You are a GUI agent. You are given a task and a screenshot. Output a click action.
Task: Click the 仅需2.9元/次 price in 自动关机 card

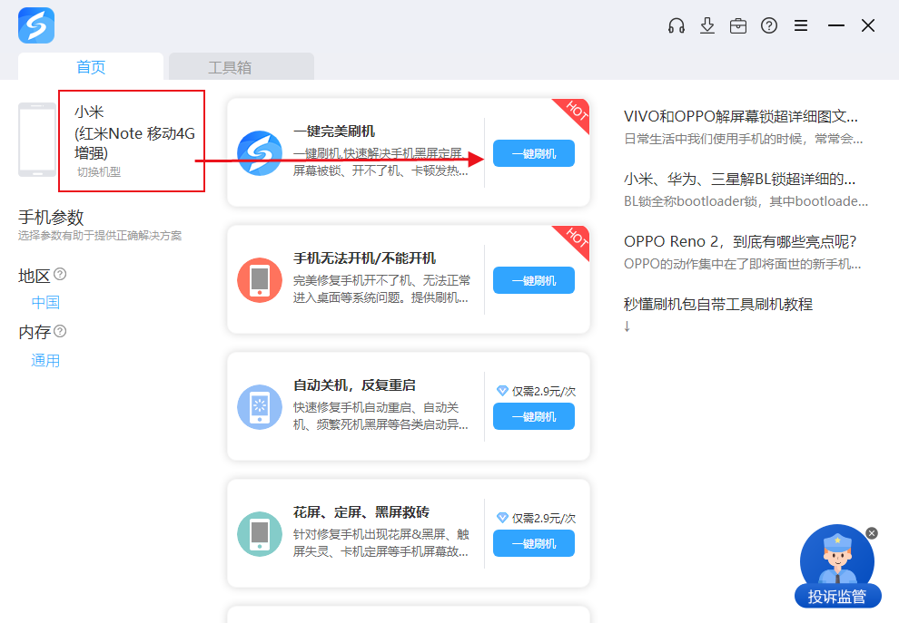[544, 391]
